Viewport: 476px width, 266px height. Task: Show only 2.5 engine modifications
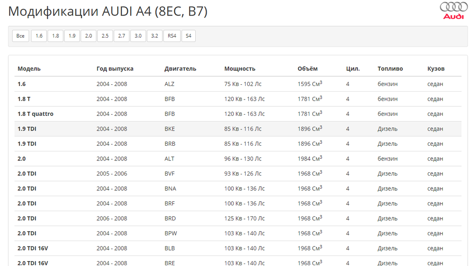(105, 36)
